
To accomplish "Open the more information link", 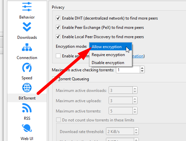I will pos(138,56).
